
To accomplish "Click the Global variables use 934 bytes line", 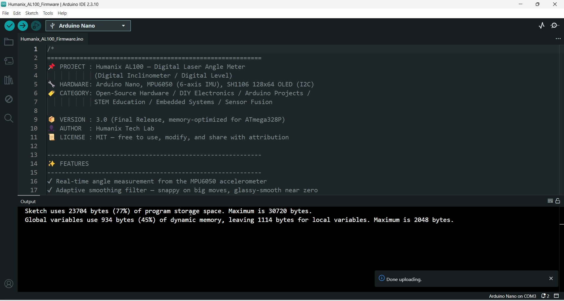I will point(239,220).
